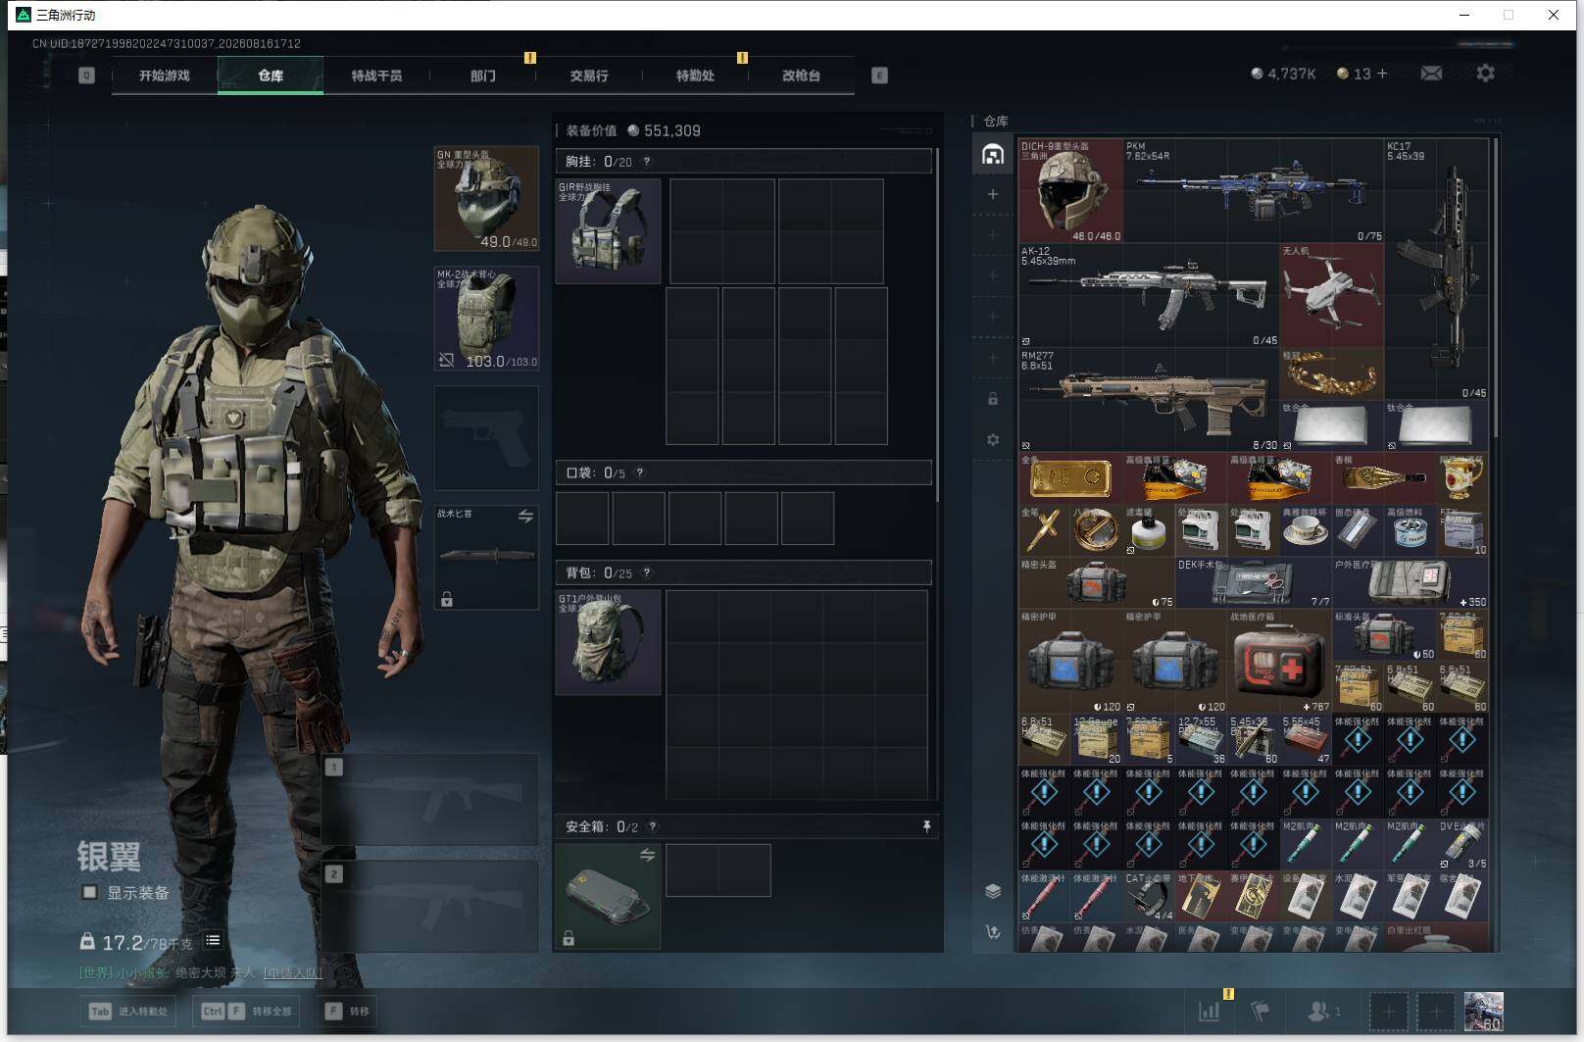Select the CAT止血带 tourniquet
The image size is (1584, 1042).
[x=1149, y=897]
